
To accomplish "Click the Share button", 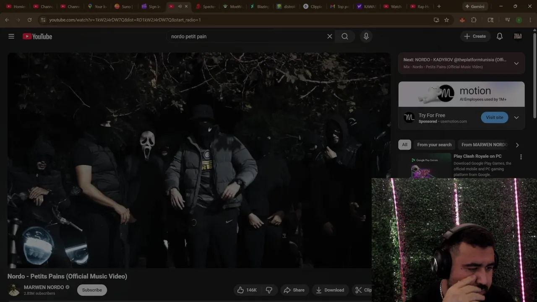I will [x=294, y=290].
